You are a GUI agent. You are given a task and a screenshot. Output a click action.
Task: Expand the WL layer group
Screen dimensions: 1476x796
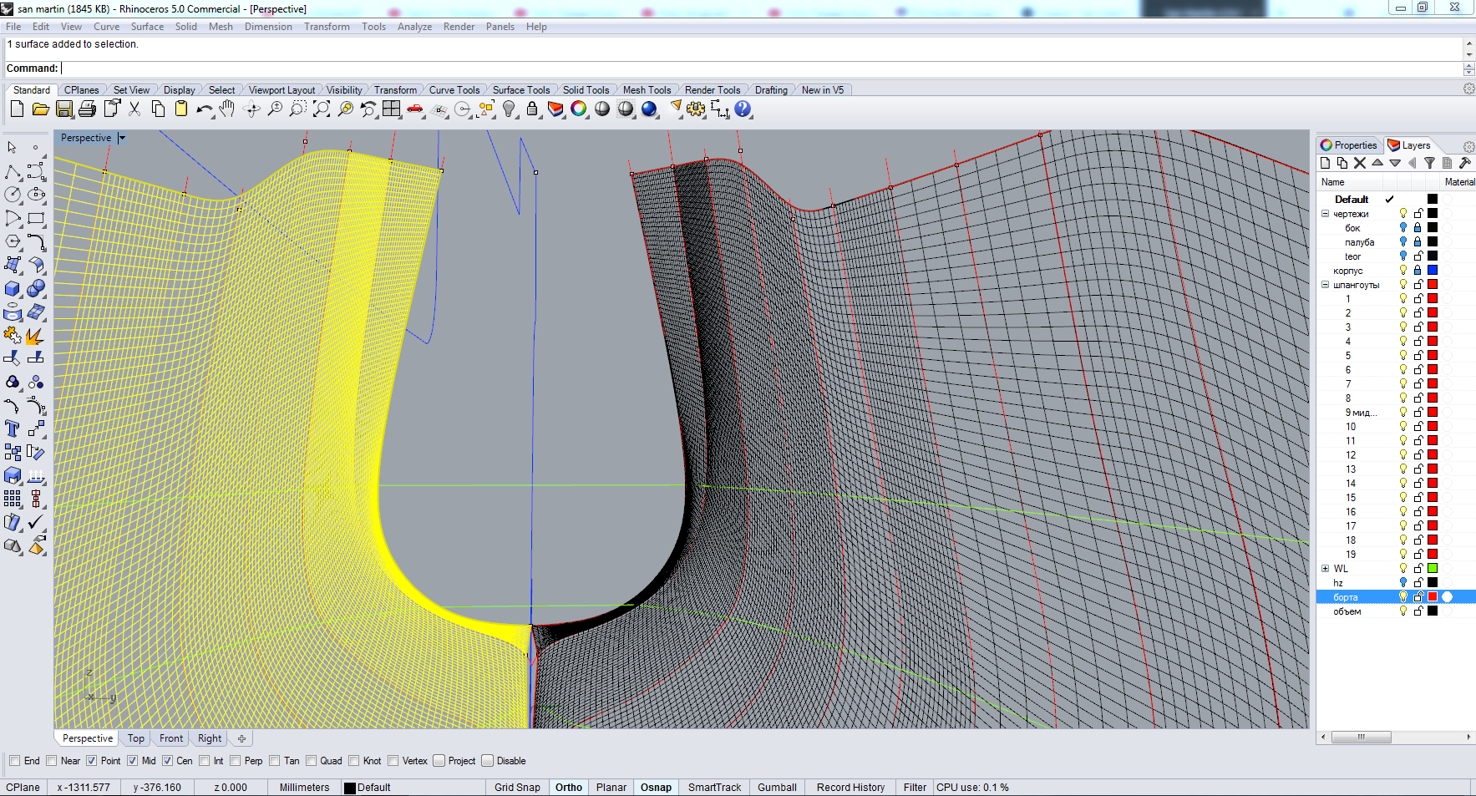[x=1325, y=569]
